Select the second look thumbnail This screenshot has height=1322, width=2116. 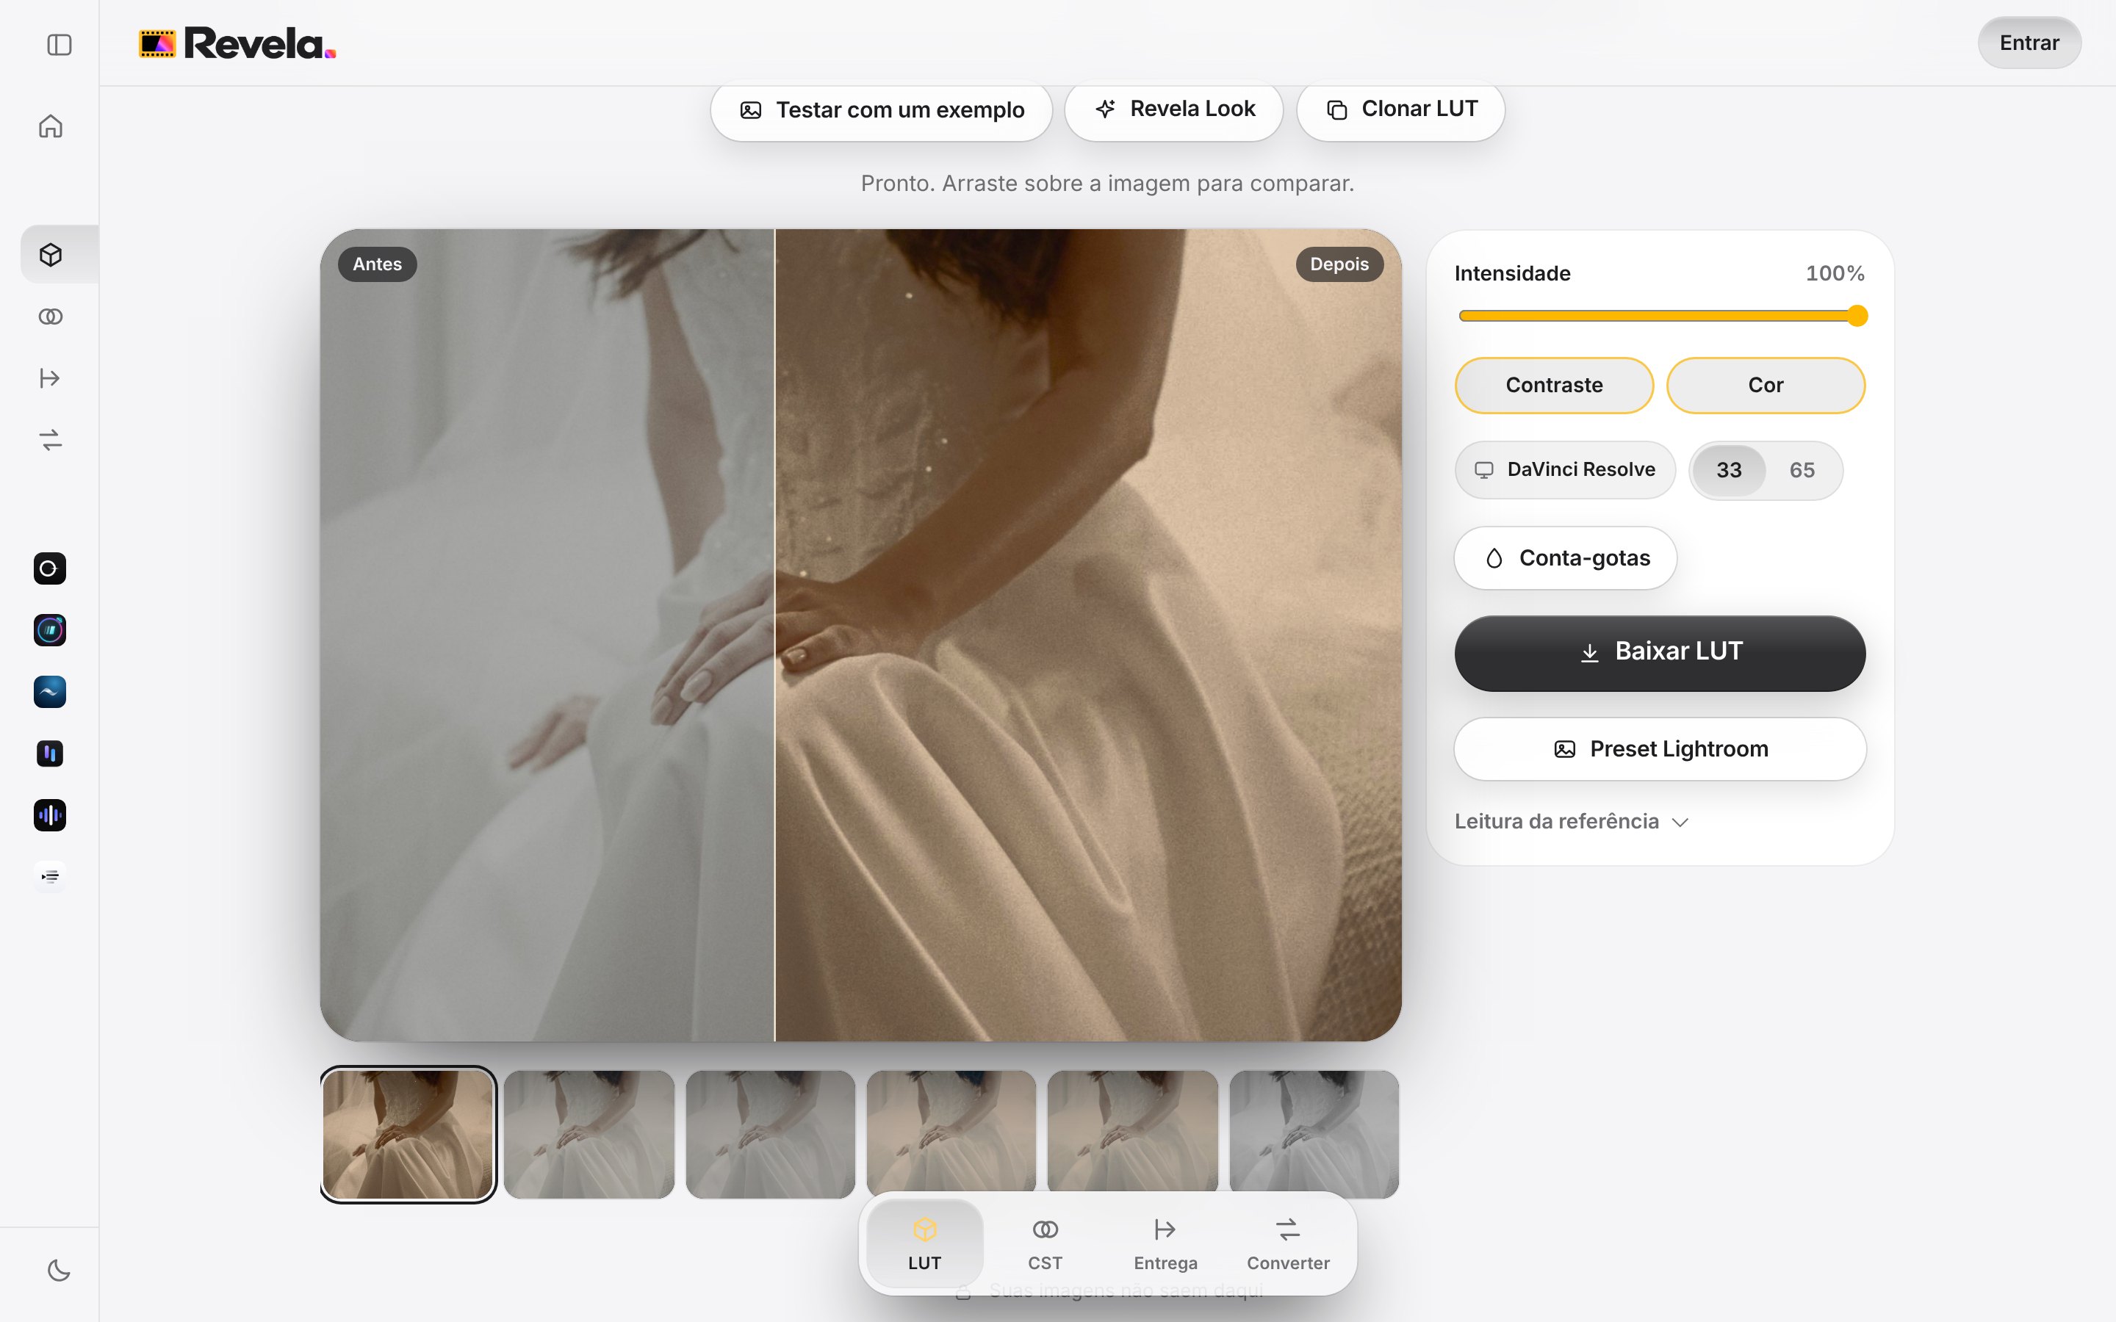point(589,1134)
